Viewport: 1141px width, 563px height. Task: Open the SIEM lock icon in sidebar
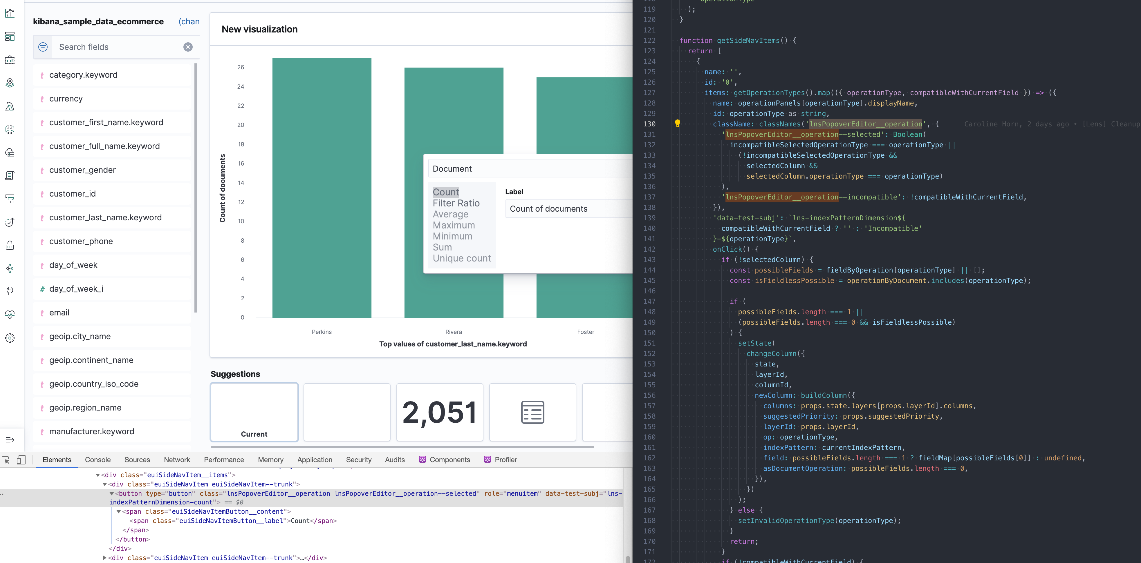pos(10,245)
